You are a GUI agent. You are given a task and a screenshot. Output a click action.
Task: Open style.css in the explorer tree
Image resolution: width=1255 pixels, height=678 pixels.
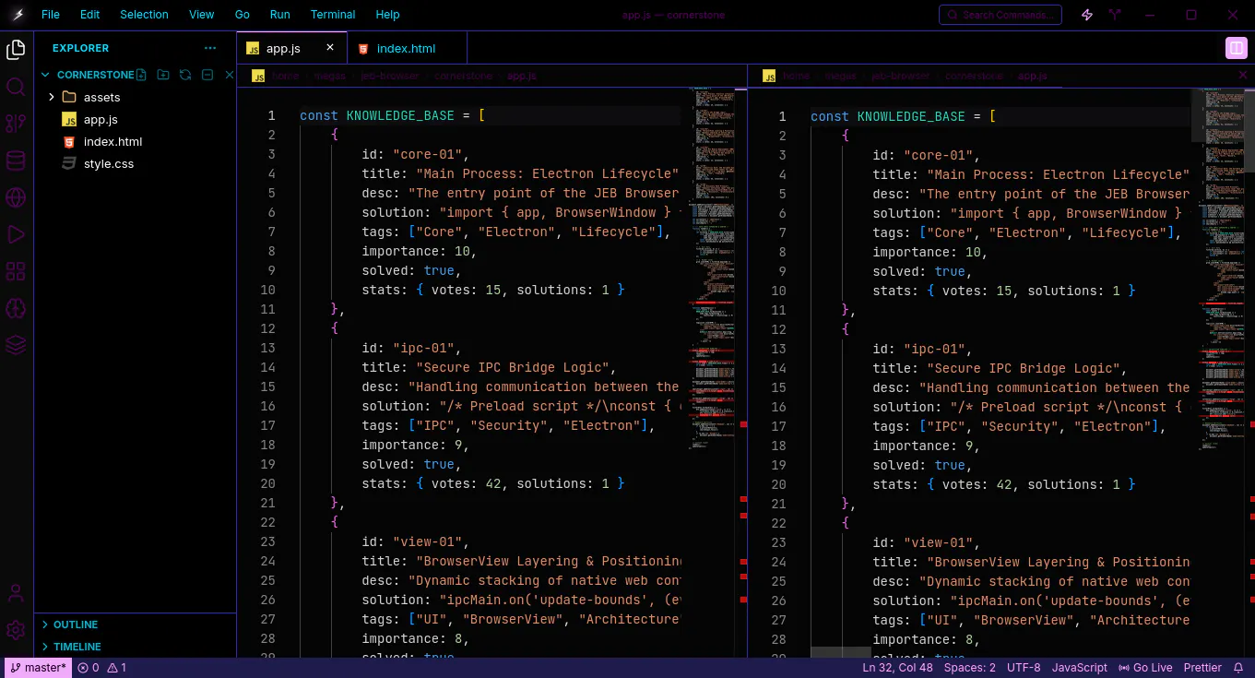pyautogui.click(x=109, y=163)
